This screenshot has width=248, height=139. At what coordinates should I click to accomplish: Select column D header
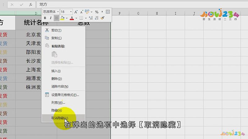(x=36, y=13)
